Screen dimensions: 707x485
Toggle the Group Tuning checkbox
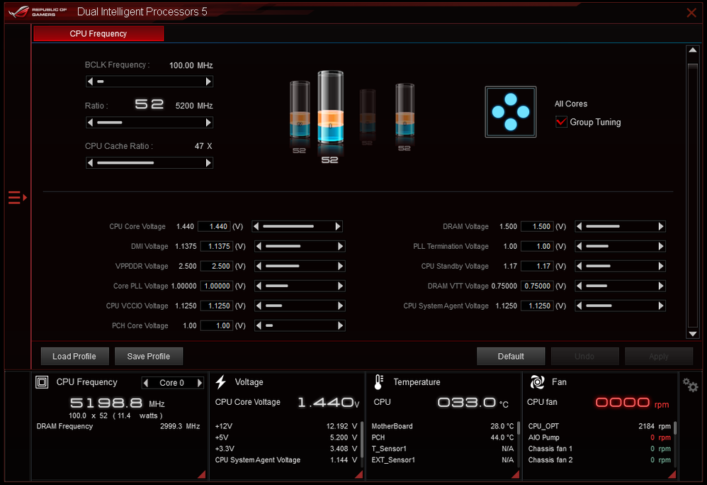561,122
